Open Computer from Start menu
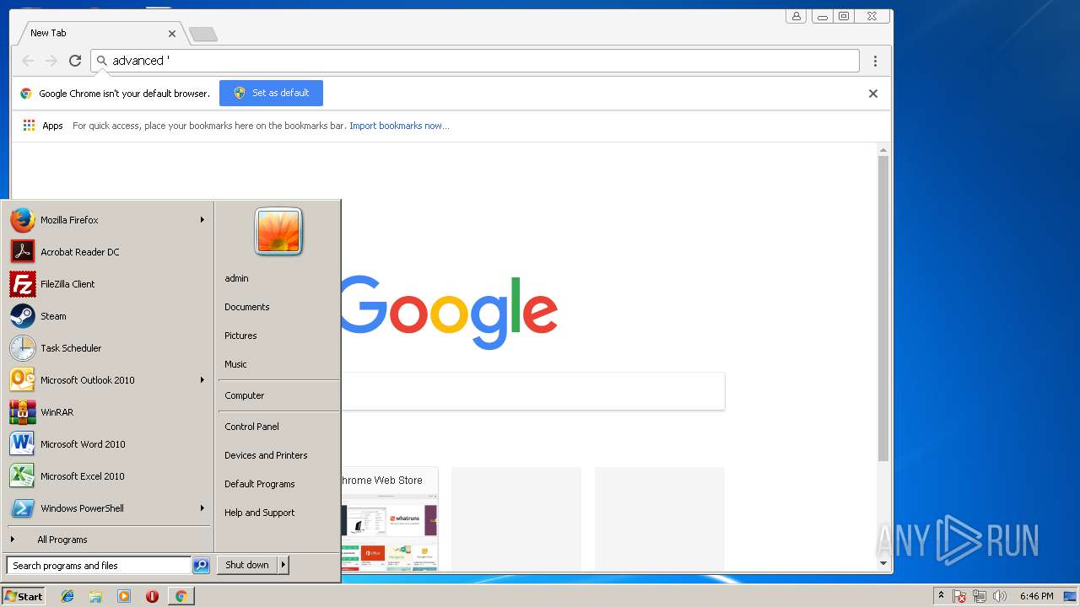The height and width of the screenshot is (607, 1080). click(x=244, y=395)
